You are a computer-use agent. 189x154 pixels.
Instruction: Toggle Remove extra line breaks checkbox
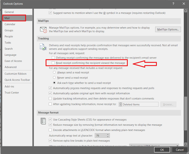[x=50, y=140]
